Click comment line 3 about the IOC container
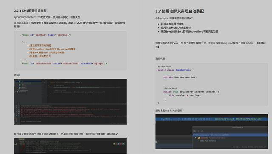Viewport: 272px width, 154px height. (x=46, y=52)
